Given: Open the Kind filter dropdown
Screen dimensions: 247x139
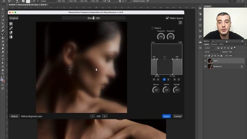Looking at the screenshot, I should [210, 48].
